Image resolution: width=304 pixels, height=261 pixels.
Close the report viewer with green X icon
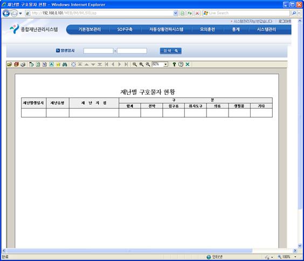pyautogui.click(x=188, y=64)
